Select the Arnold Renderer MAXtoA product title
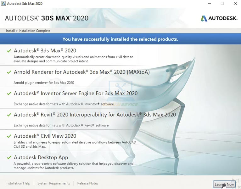 click(81, 72)
